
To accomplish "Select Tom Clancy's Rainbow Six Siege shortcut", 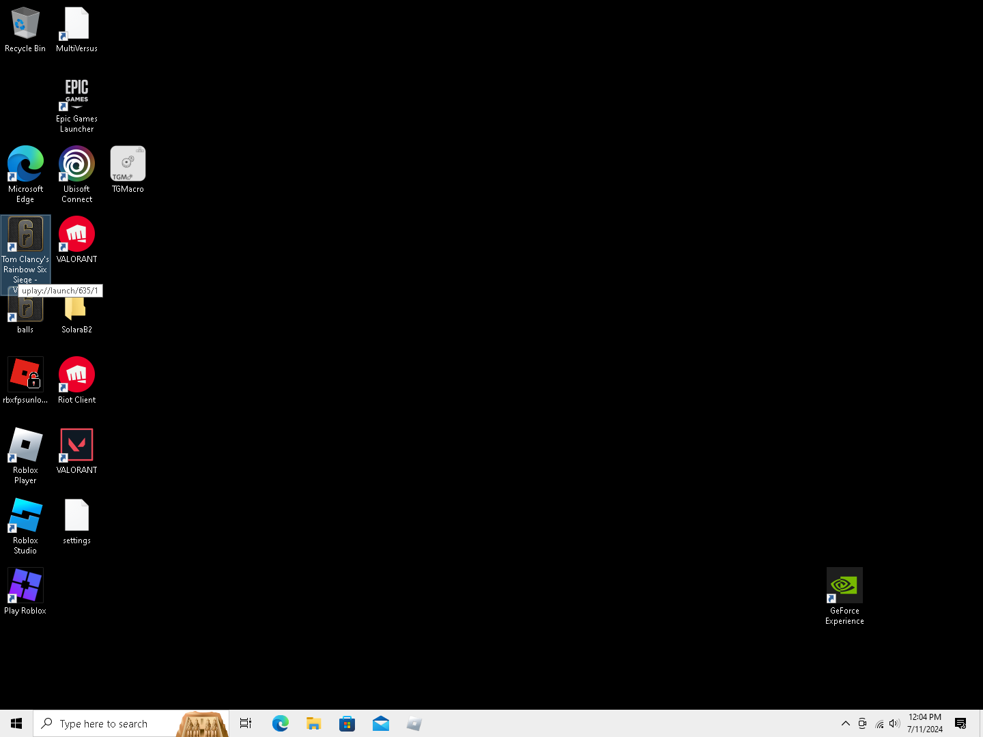I will [x=25, y=250].
